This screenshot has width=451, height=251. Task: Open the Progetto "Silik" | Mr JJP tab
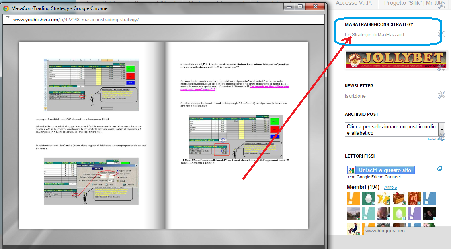413,3
